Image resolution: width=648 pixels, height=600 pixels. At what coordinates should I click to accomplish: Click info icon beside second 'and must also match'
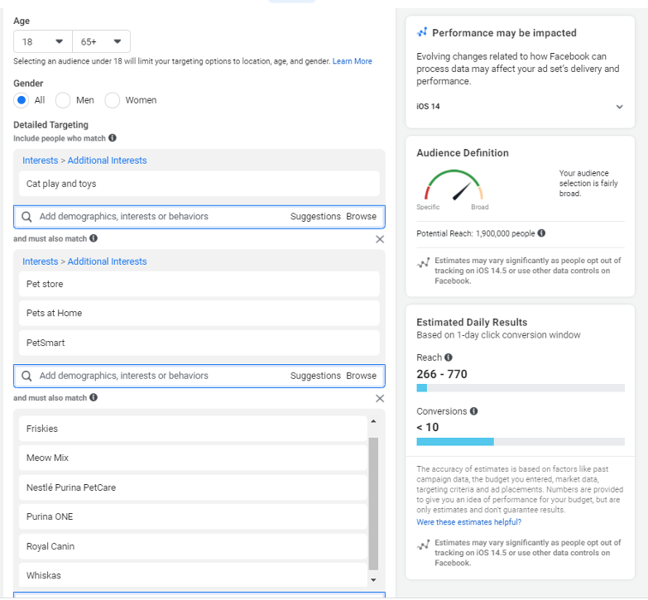(x=94, y=398)
